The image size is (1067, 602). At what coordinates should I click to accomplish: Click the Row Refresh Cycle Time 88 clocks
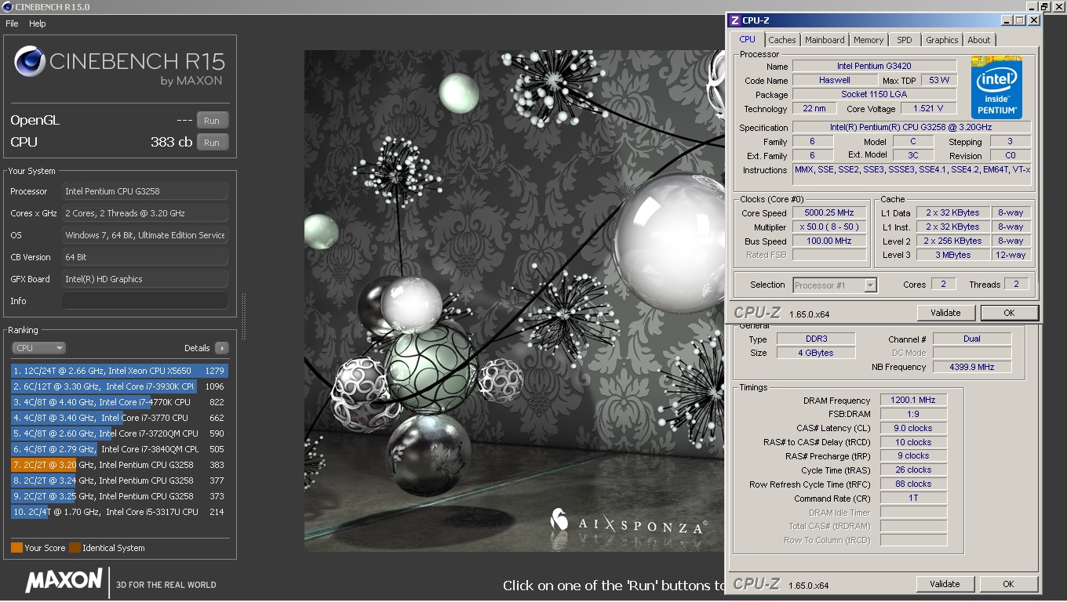point(913,484)
